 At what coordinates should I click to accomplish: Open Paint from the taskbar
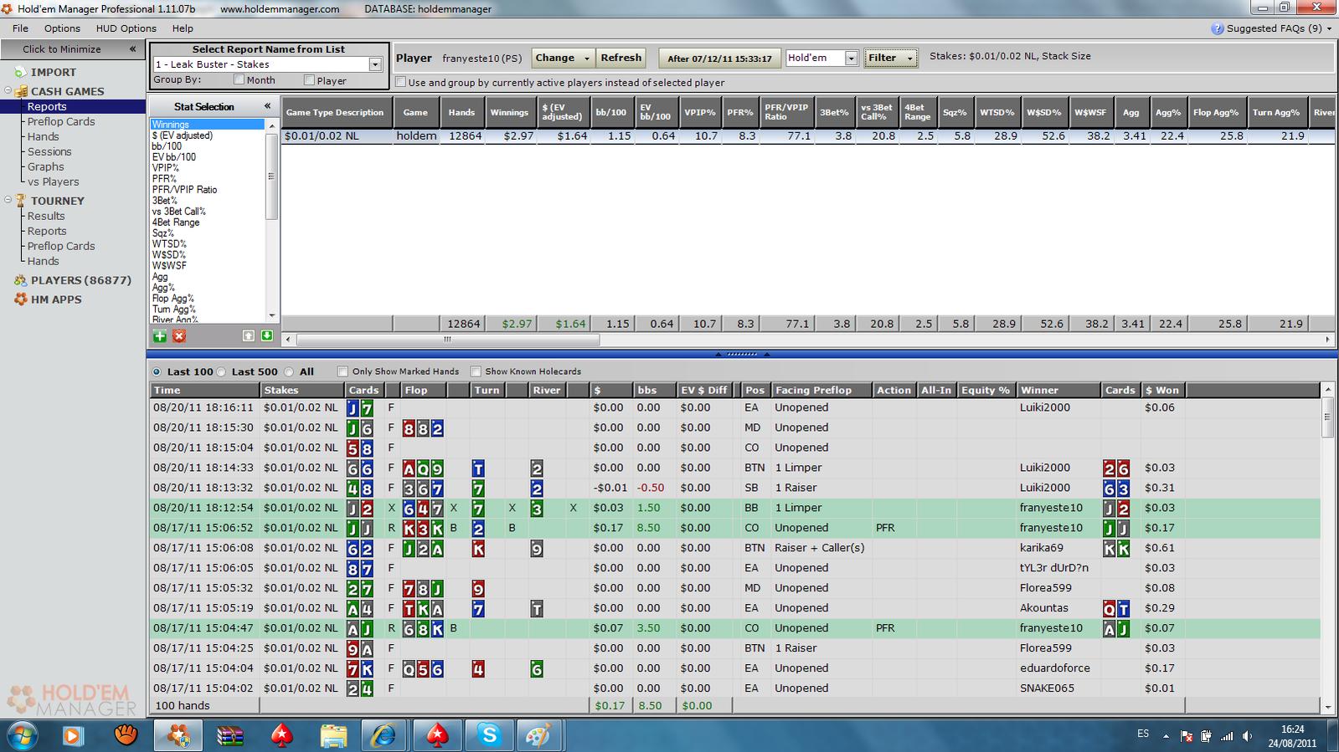(538, 735)
